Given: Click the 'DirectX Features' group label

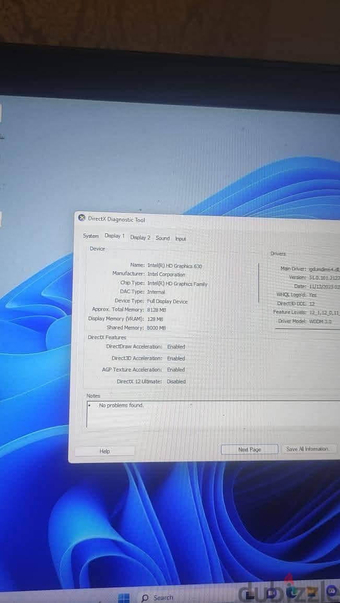Looking at the screenshot, I should click(x=107, y=337).
